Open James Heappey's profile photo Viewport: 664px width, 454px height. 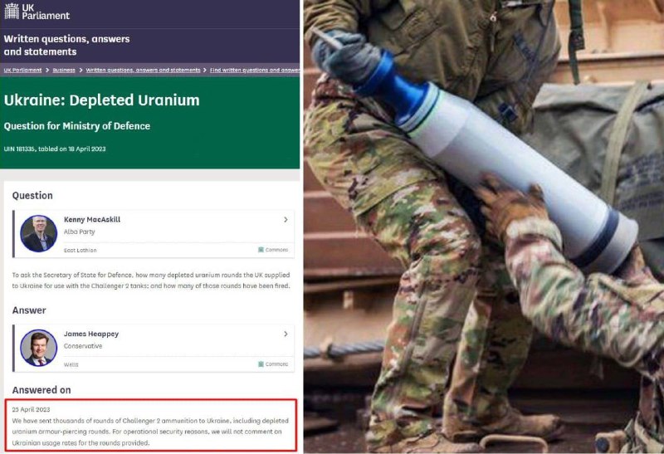pos(38,348)
